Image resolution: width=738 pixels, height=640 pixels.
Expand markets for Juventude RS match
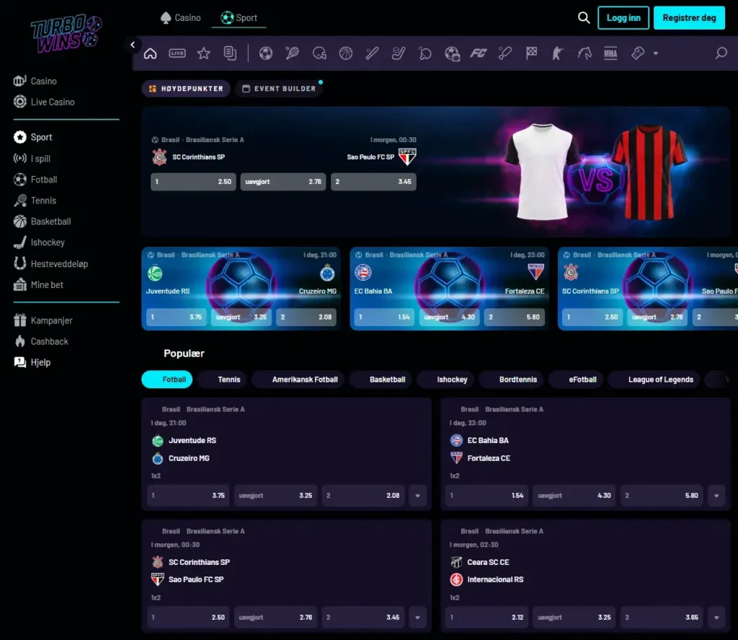[x=417, y=496]
